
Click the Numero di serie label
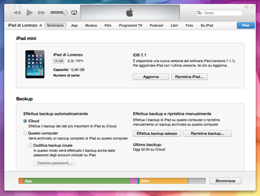click(66, 75)
